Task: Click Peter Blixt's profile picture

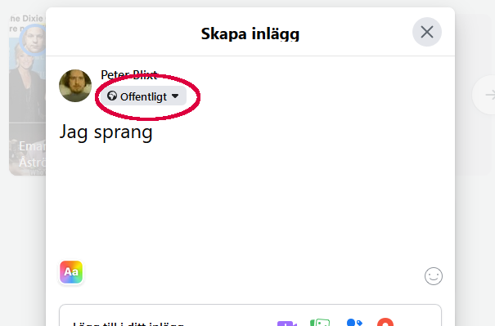Action: tap(75, 86)
